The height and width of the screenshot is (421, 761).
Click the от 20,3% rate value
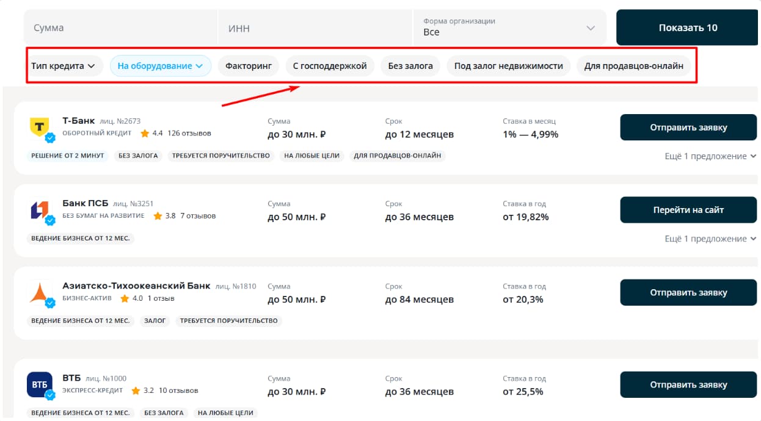[x=523, y=300]
